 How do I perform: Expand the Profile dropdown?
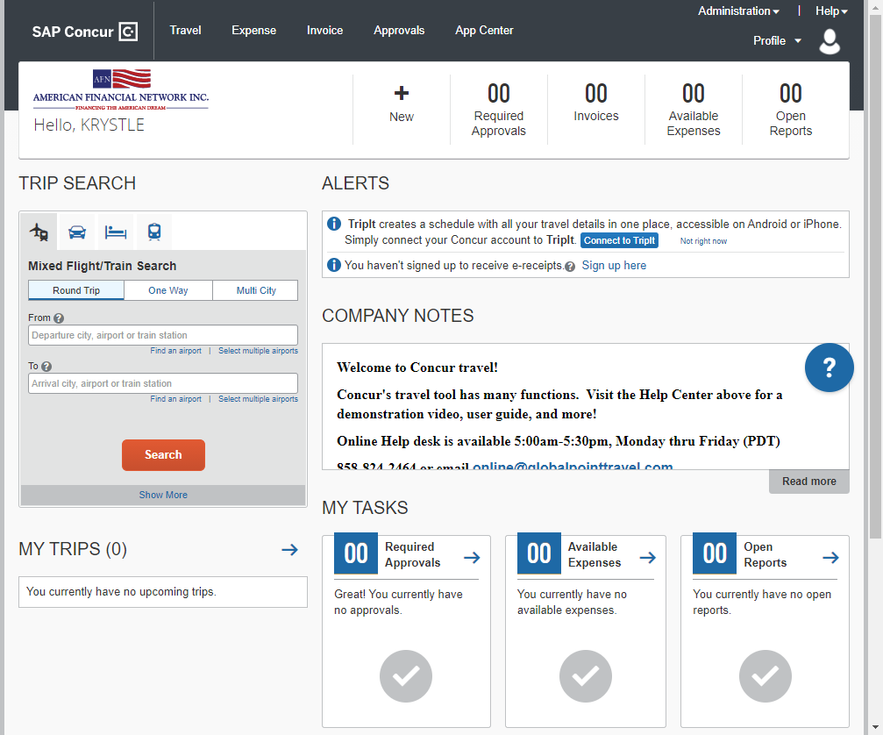click(x=777, y=40)
